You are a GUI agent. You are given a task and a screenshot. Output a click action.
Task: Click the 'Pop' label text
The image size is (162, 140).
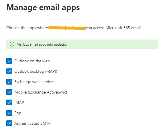[18, 113]
